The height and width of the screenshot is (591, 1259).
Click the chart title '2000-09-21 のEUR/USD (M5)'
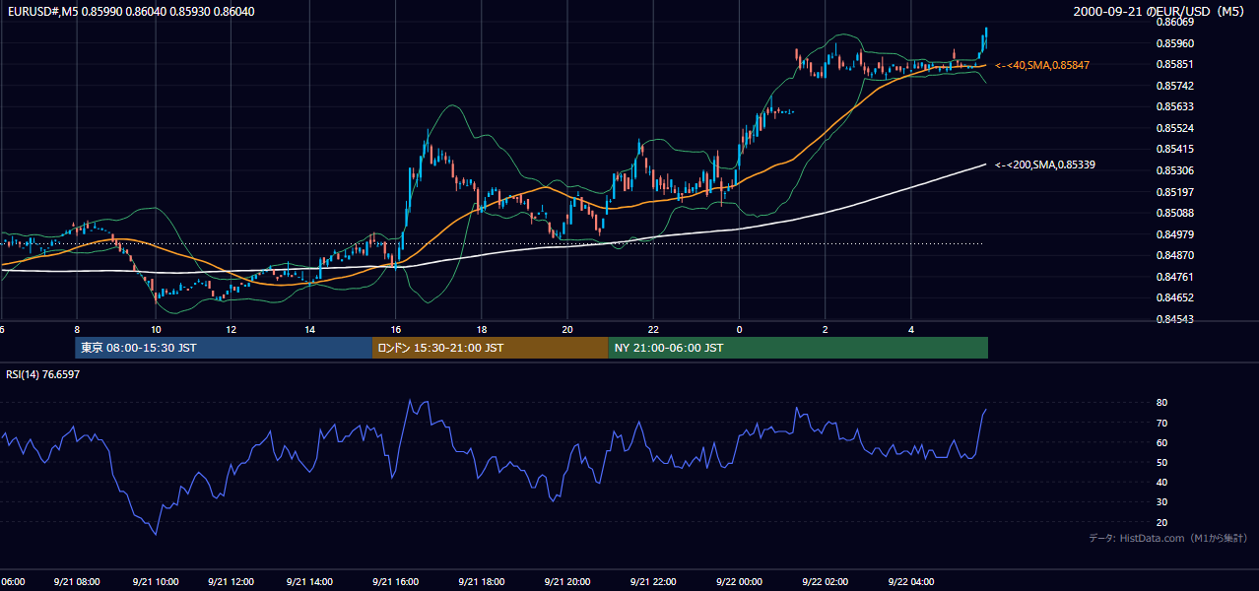point(1160,11)
